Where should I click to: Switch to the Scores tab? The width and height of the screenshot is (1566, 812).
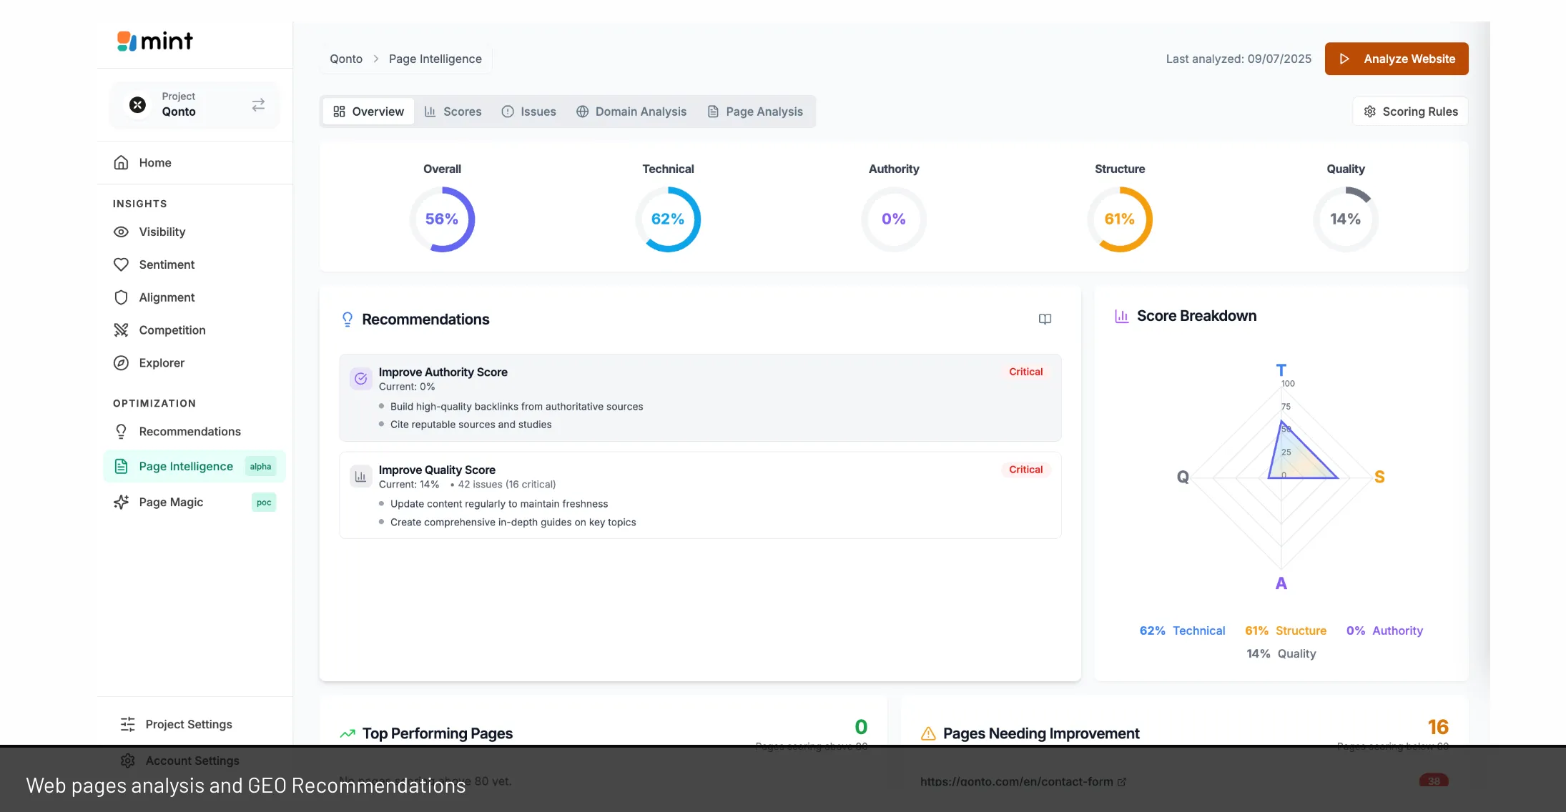(453, 112)
